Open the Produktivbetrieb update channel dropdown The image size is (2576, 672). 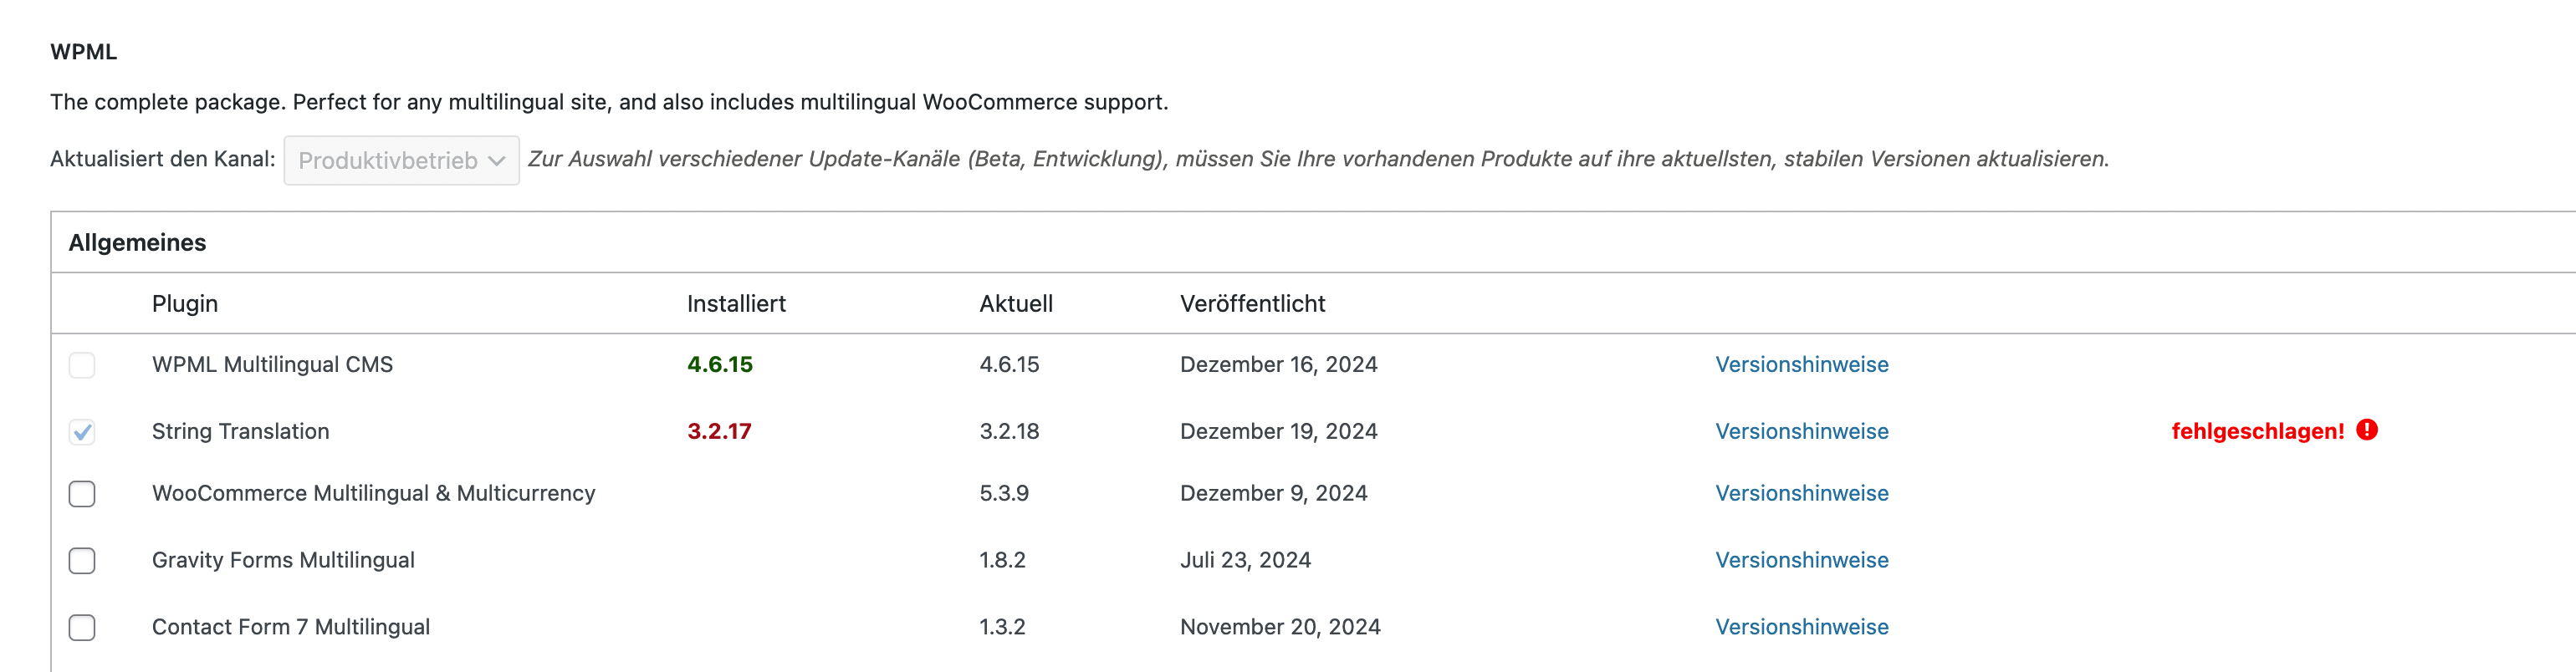[x=401, y=160]
